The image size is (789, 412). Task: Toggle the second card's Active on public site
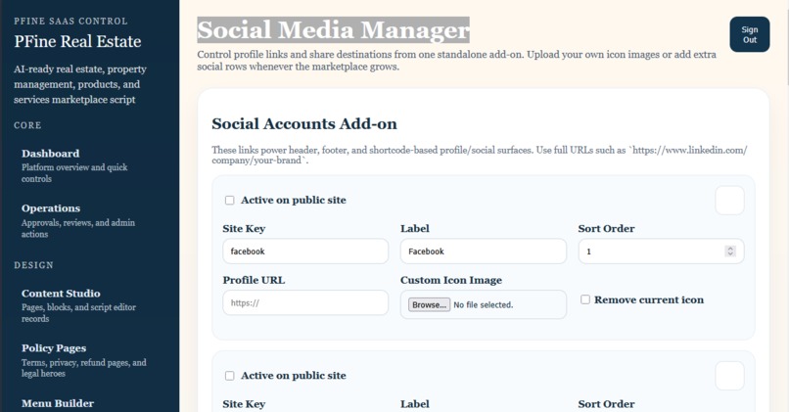coord(229,376)
